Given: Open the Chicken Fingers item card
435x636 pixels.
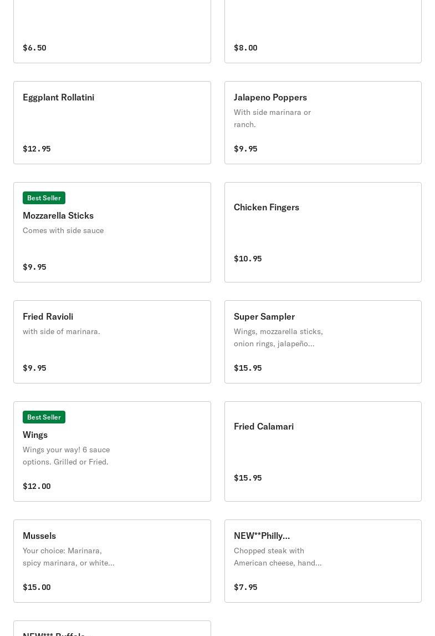Looking at the screenshot, I should [x=323, y=232].
